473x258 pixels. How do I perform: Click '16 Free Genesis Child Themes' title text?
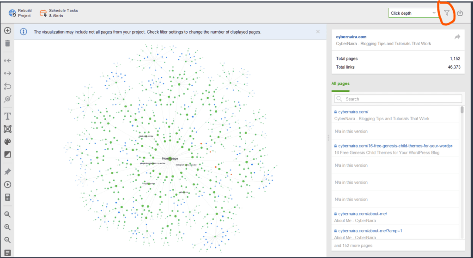coord(387,153)
